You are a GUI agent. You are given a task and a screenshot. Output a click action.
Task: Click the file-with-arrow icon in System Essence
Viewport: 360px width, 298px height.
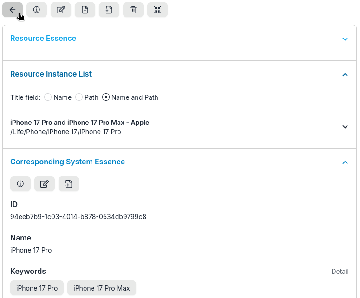pyautogui.click(x=69, y=184)
